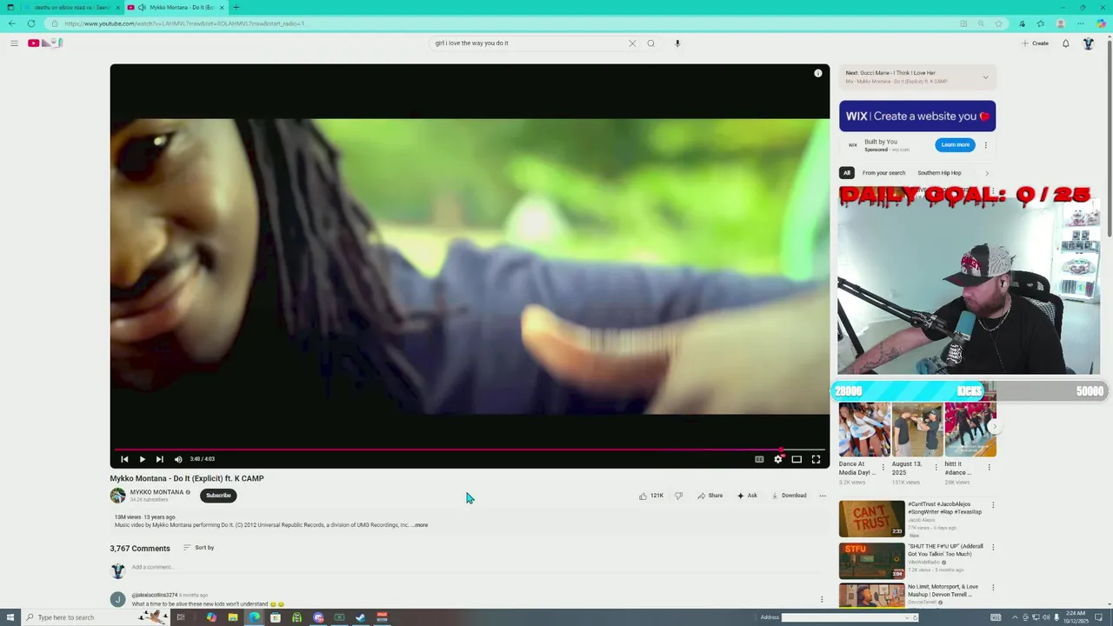Image resolution: width=1113 pixels, height=626 pixels.
Task: Expand description with ...more
Action: 420,525
